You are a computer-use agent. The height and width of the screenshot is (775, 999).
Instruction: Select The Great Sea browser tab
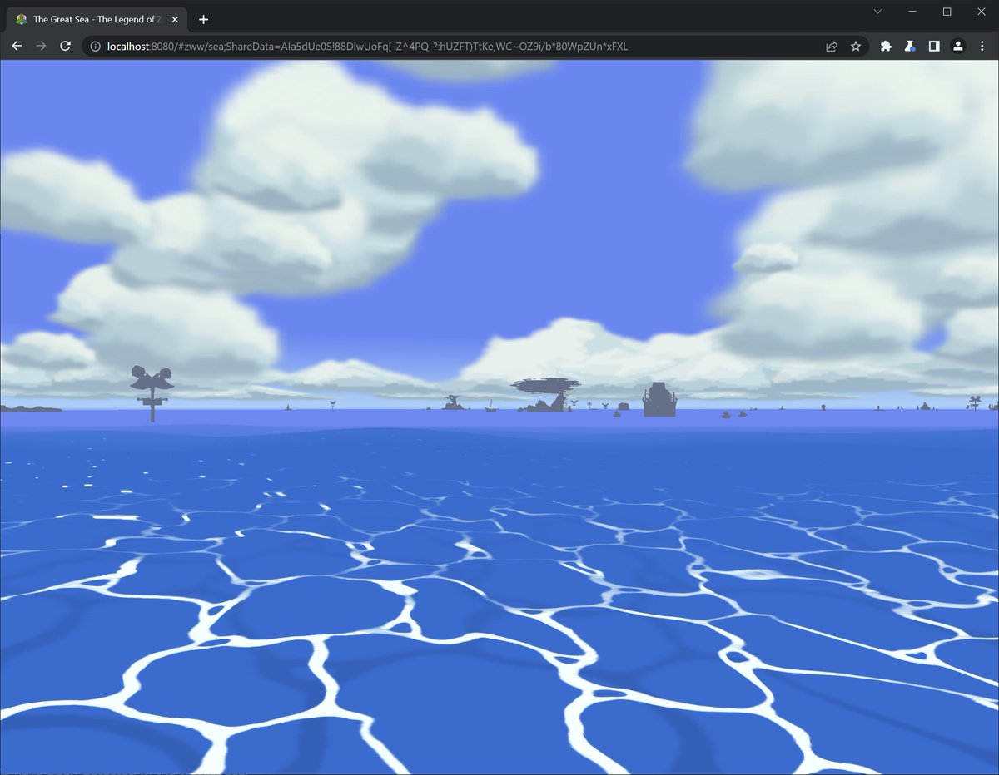[96, 19]
